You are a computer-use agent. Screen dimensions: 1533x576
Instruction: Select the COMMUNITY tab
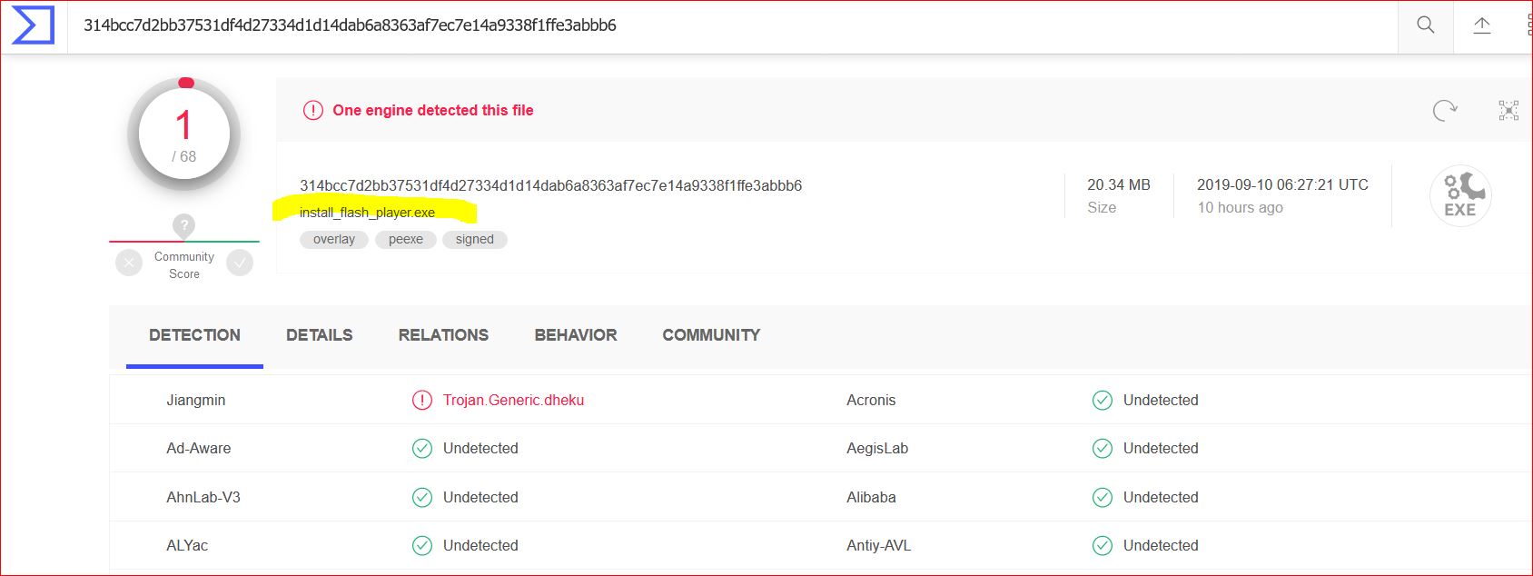coord(711,335)
